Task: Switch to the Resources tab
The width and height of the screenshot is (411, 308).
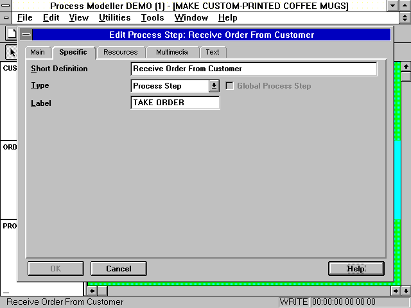Action: click(x=120, y=52)
